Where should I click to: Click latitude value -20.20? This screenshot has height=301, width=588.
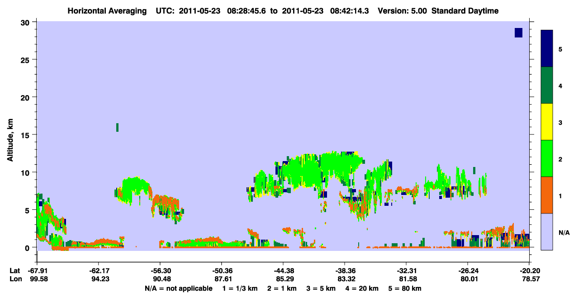529,271
